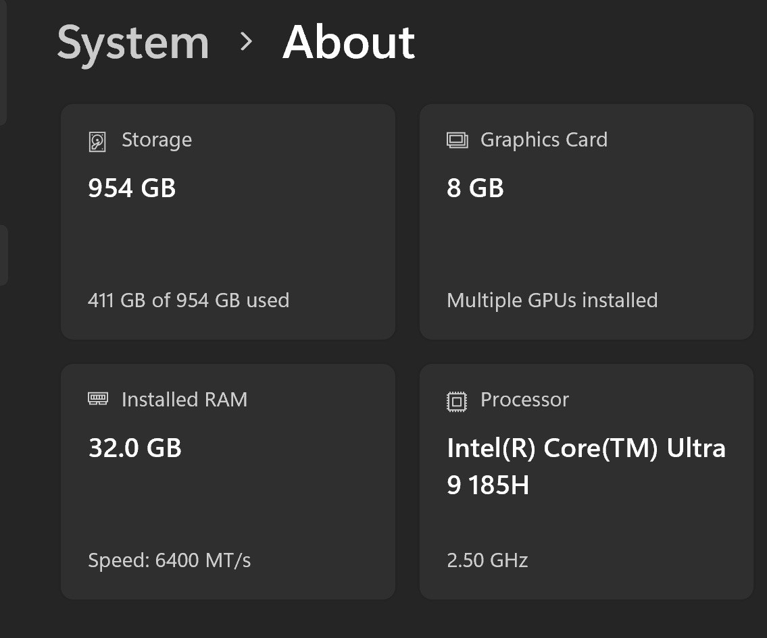This screenshot has width=767, height=638.
Task: Click the Installed RAM memory icon
Action: click(x=98, y=398)
